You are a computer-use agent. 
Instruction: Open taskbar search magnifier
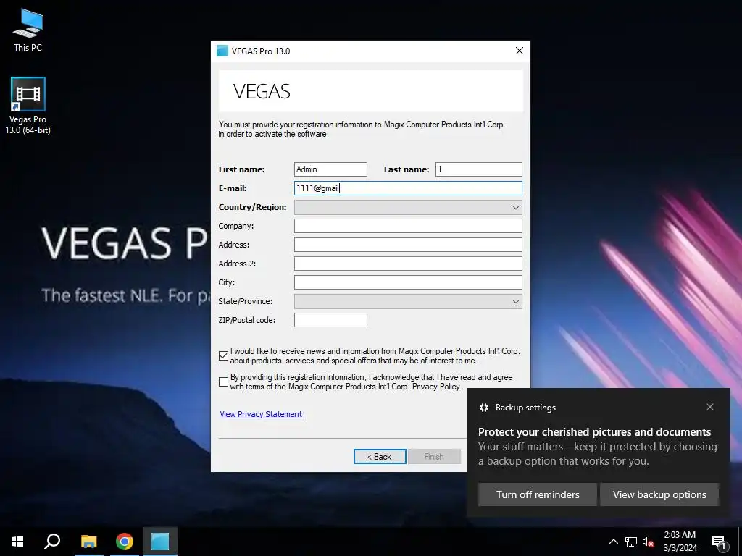point(52,542)
